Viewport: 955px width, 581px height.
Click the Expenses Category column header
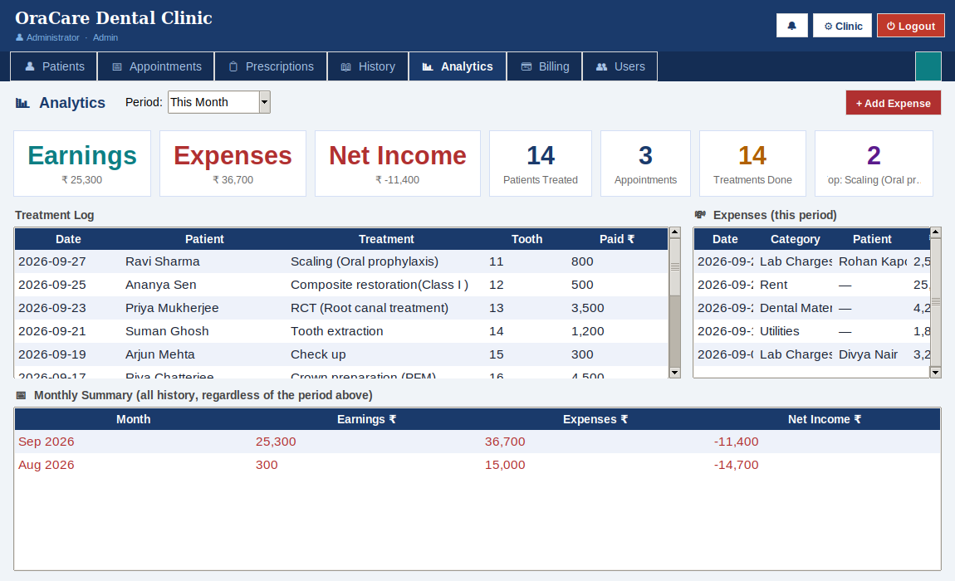click(x=795, y=239)
